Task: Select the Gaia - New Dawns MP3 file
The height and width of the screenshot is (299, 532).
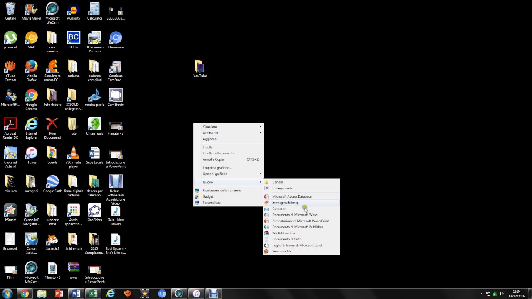Action: tap(116, 215)
